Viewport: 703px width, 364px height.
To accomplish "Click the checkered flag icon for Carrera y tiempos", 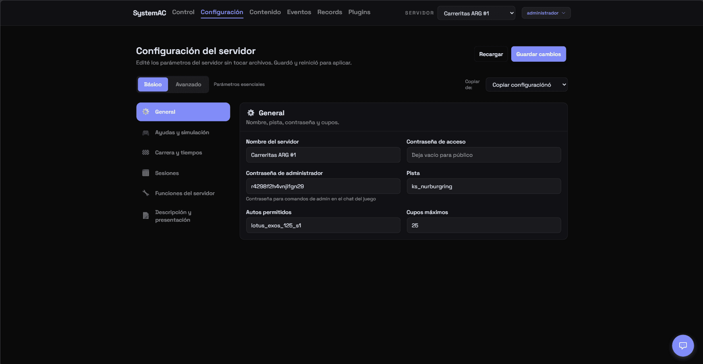I will coord(146,152).
